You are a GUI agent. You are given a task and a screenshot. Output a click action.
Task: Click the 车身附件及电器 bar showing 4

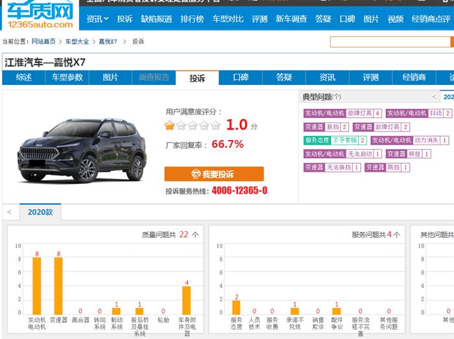pyautogui.click(x=187, y=300)
